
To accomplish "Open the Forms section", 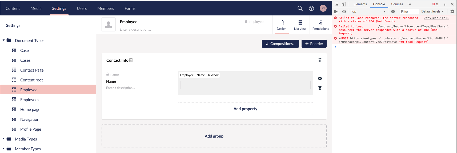I will (x=130, y=9).
